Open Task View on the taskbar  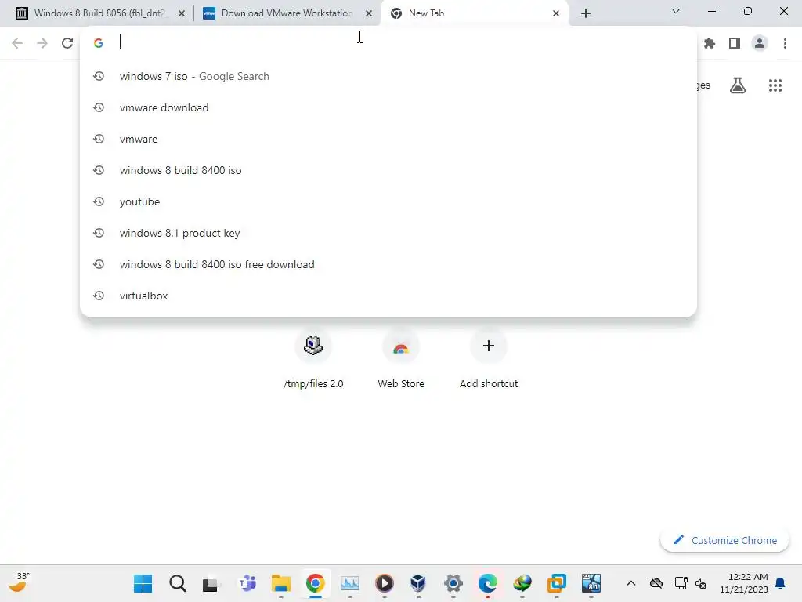tap(211, 583)
